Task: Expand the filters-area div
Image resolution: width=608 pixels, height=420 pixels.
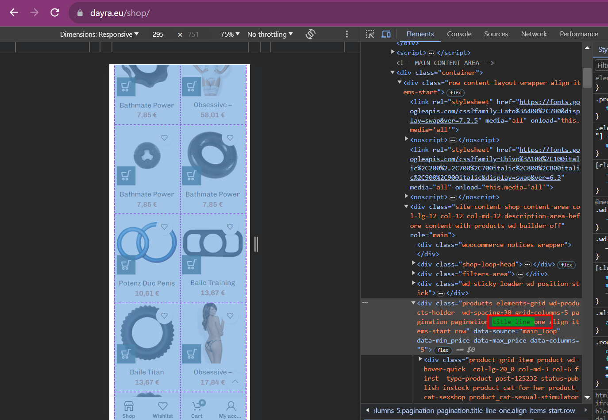Action: click(x=413, y=273)
